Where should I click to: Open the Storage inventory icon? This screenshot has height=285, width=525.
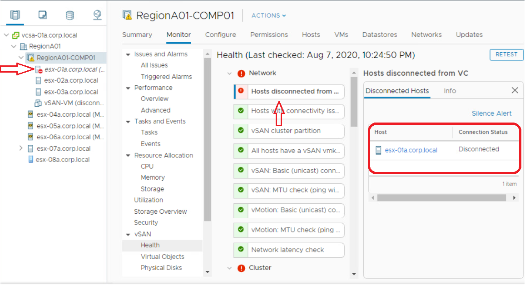coord(69,15)
